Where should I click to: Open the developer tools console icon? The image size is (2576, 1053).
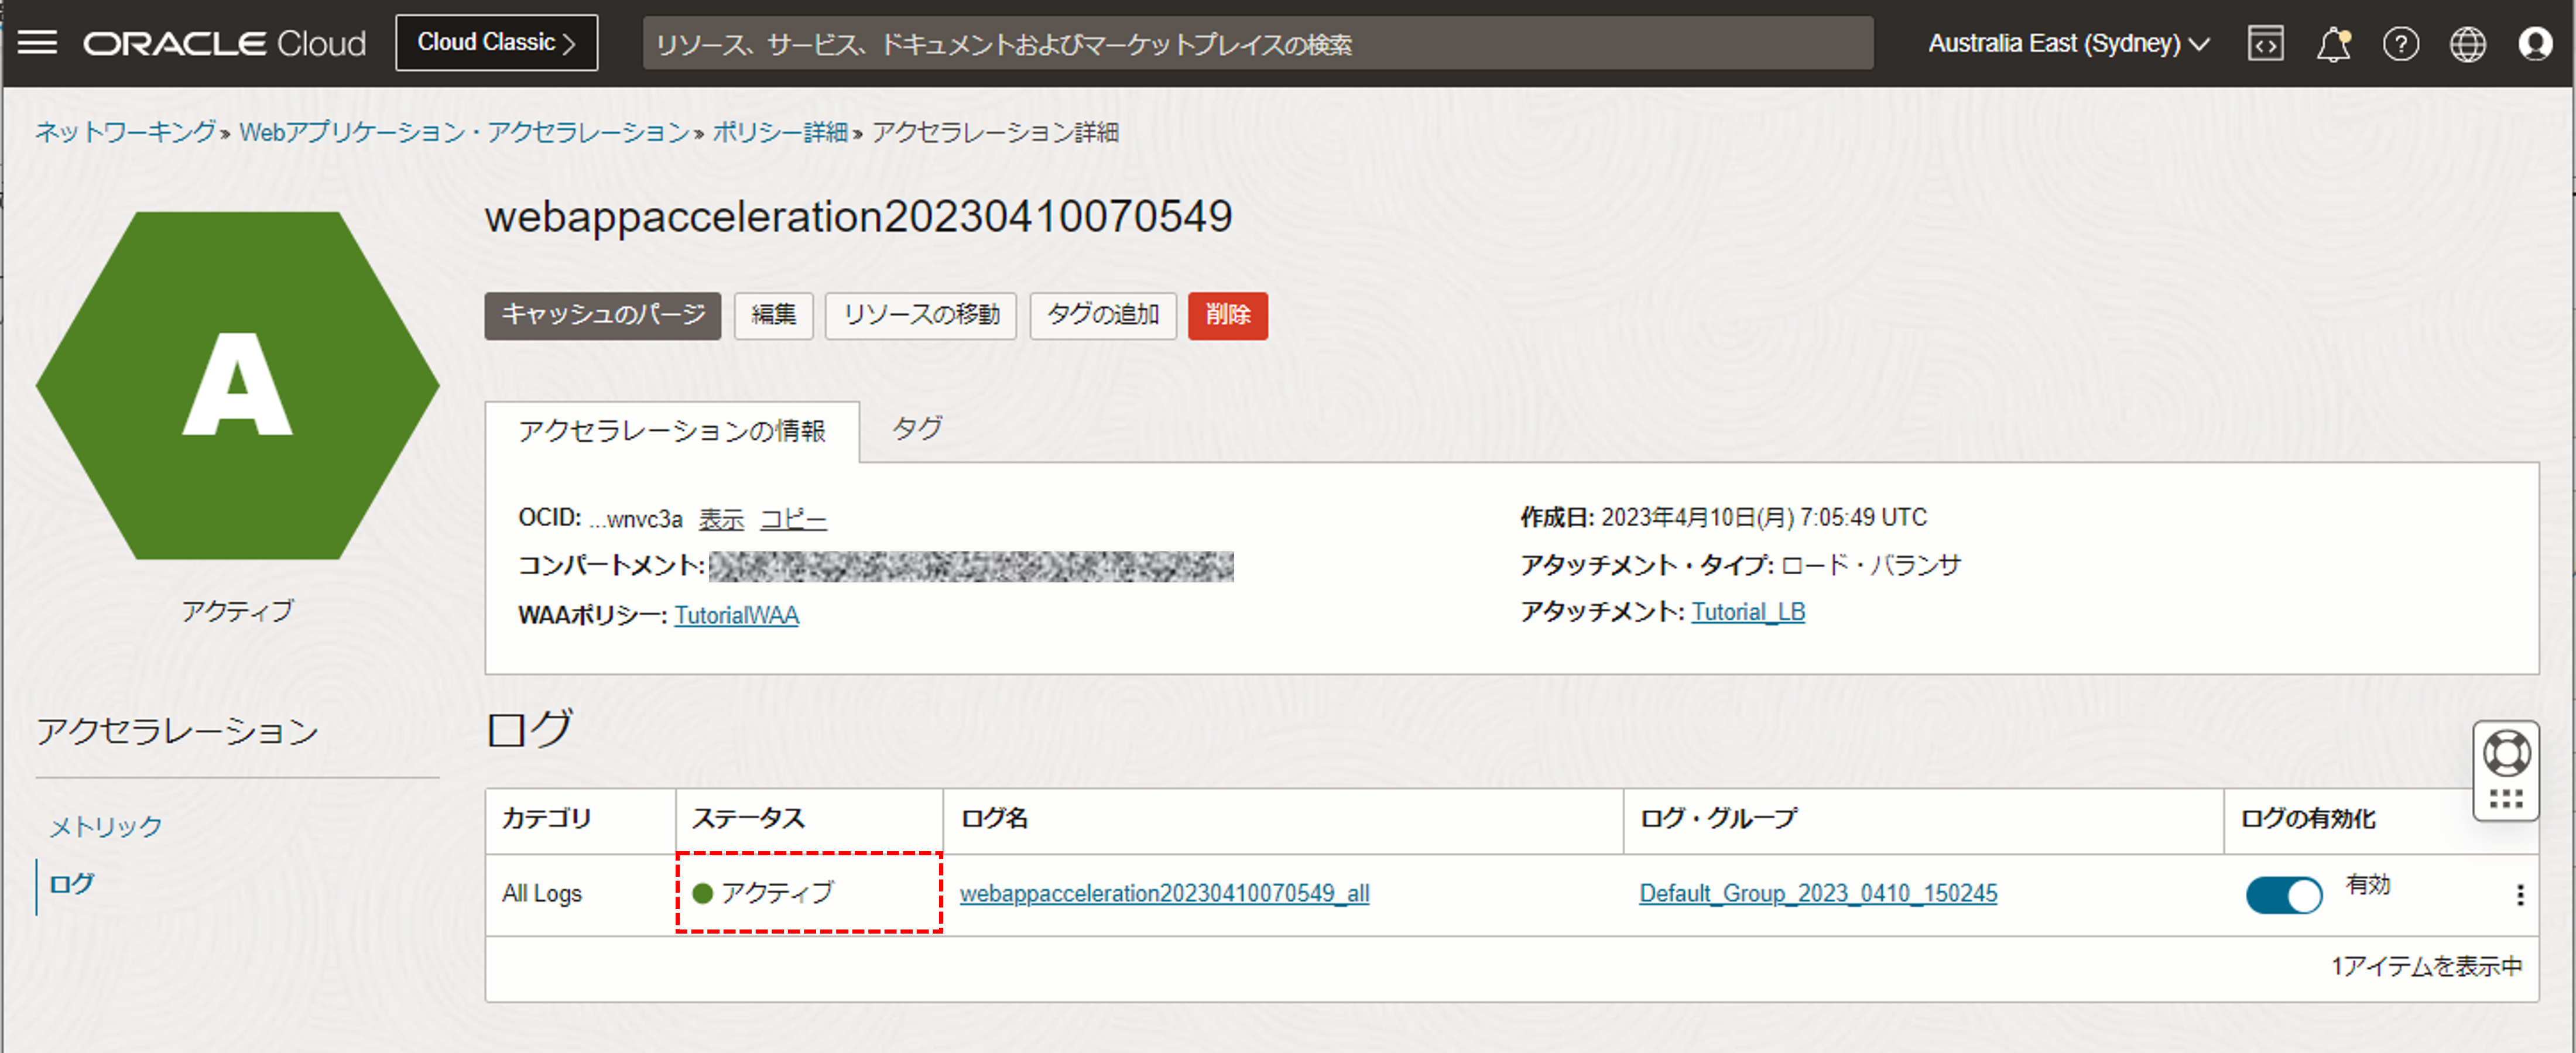tap(2265, 43)
